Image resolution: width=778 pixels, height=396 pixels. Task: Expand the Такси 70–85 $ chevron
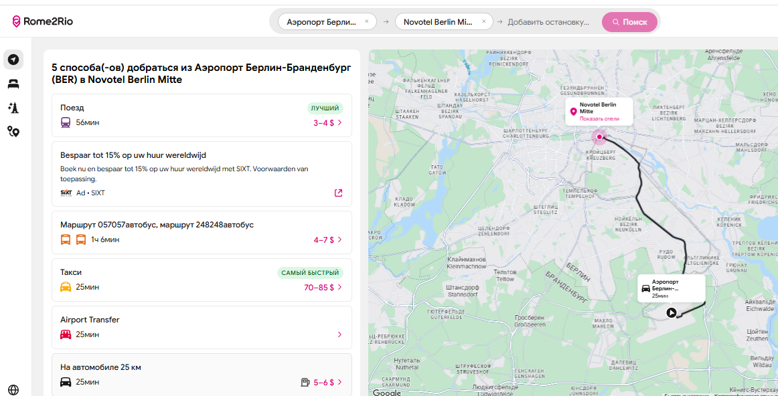coord(339,288)
